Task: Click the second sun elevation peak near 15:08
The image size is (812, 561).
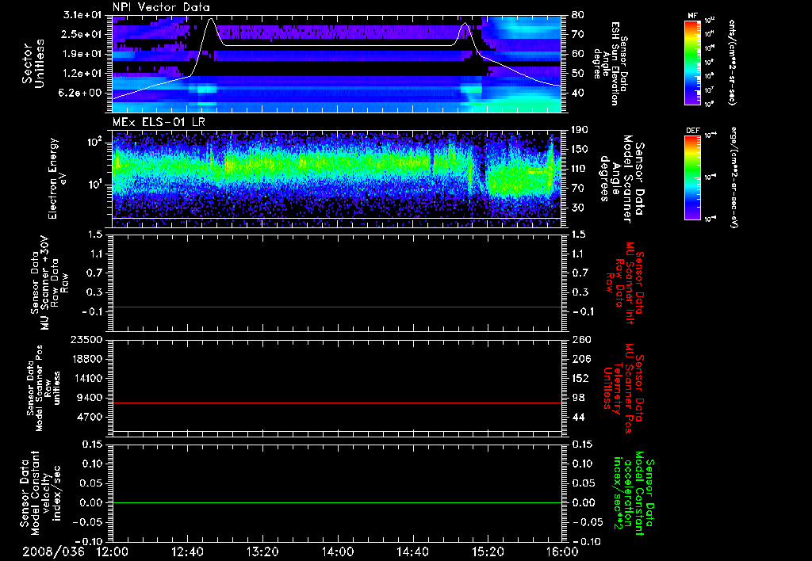Action: point(465,23)
